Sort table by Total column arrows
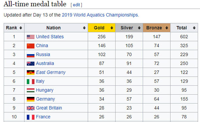This screenshot has width=200, height=122. pos(194,28)
